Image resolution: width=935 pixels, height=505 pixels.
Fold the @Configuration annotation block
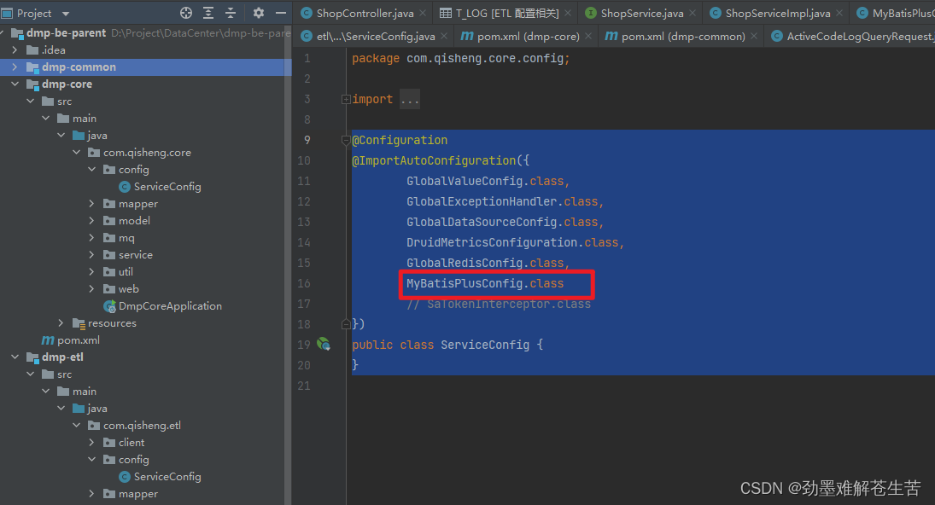(x=346, y=140)
